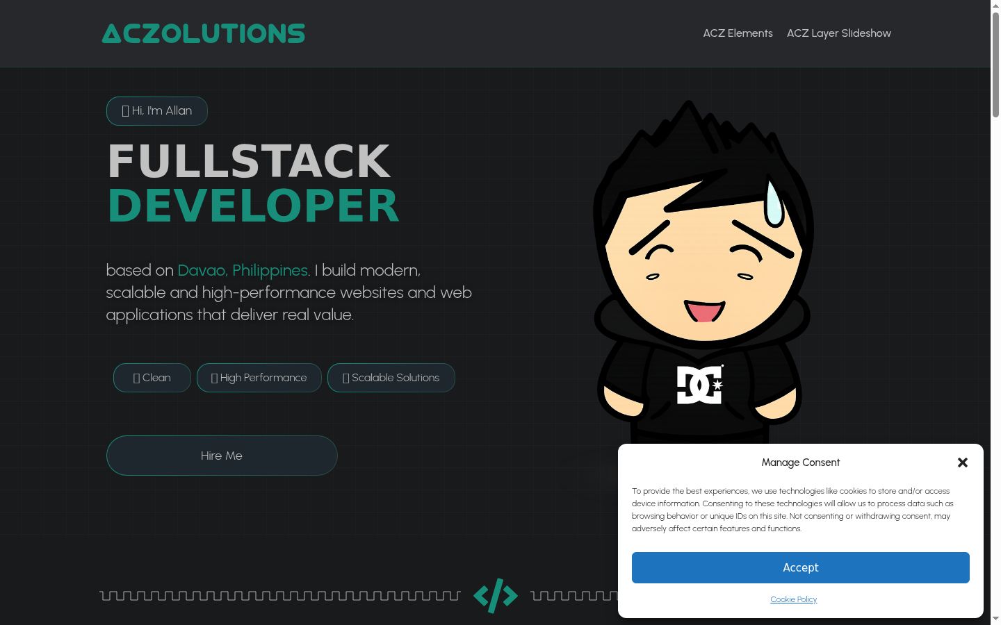
Task: Click the code brackets divider icon
Action: coord(496,596)
